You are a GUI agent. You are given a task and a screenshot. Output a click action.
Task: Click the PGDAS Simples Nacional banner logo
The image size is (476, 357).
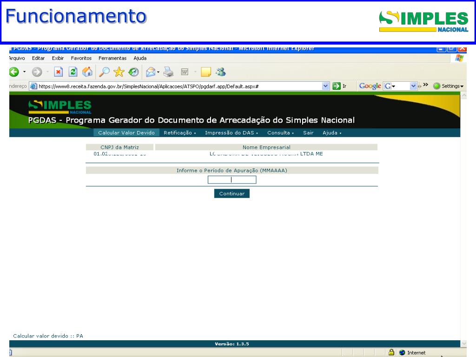pyautogui.click(x=60, y=107)
